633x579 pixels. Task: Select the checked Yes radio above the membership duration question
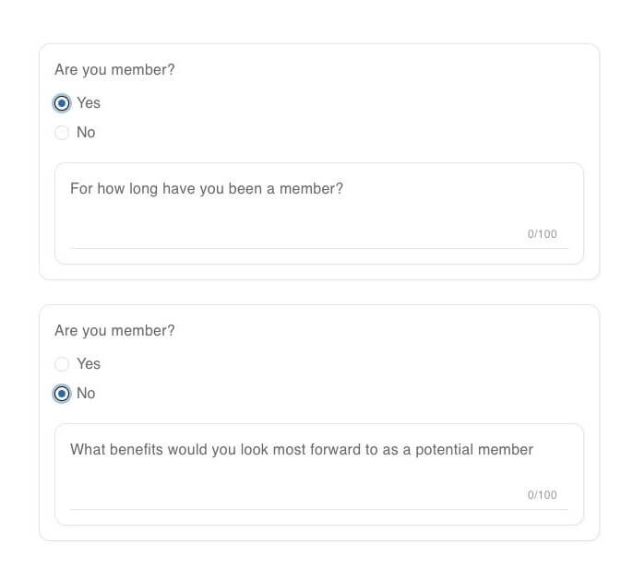pos(62,103)
